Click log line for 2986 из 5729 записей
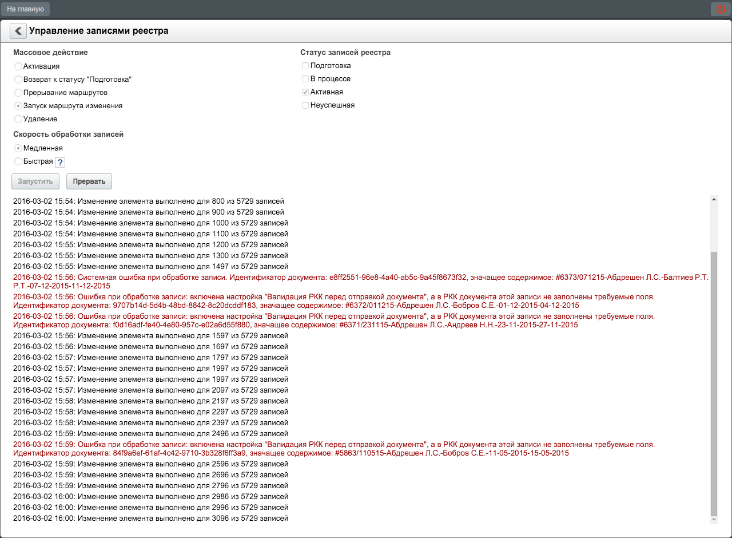Image resolution: width=732 pixels, height=538 pixels. click(x=150, y=497)
